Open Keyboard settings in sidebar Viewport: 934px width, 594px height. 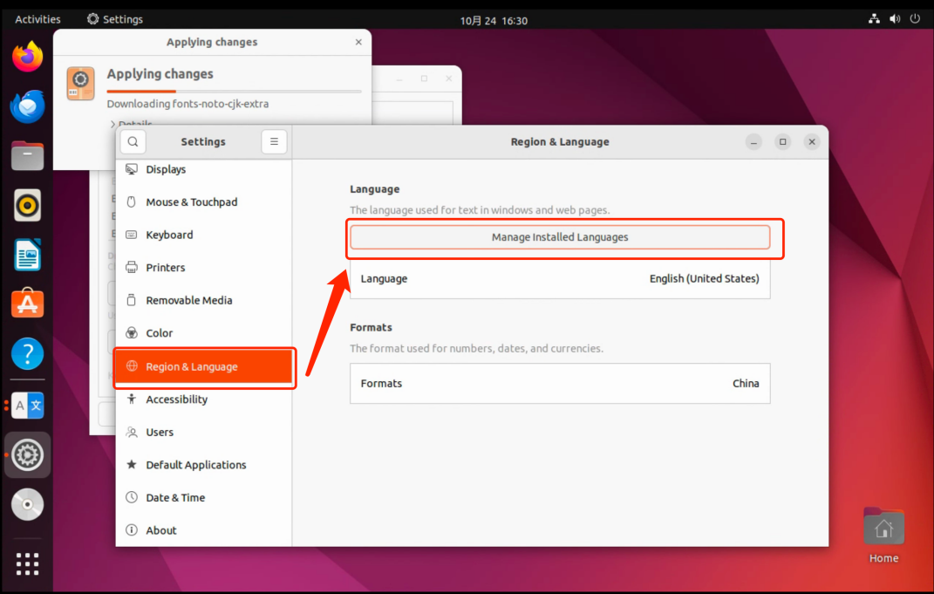[204, 235]
